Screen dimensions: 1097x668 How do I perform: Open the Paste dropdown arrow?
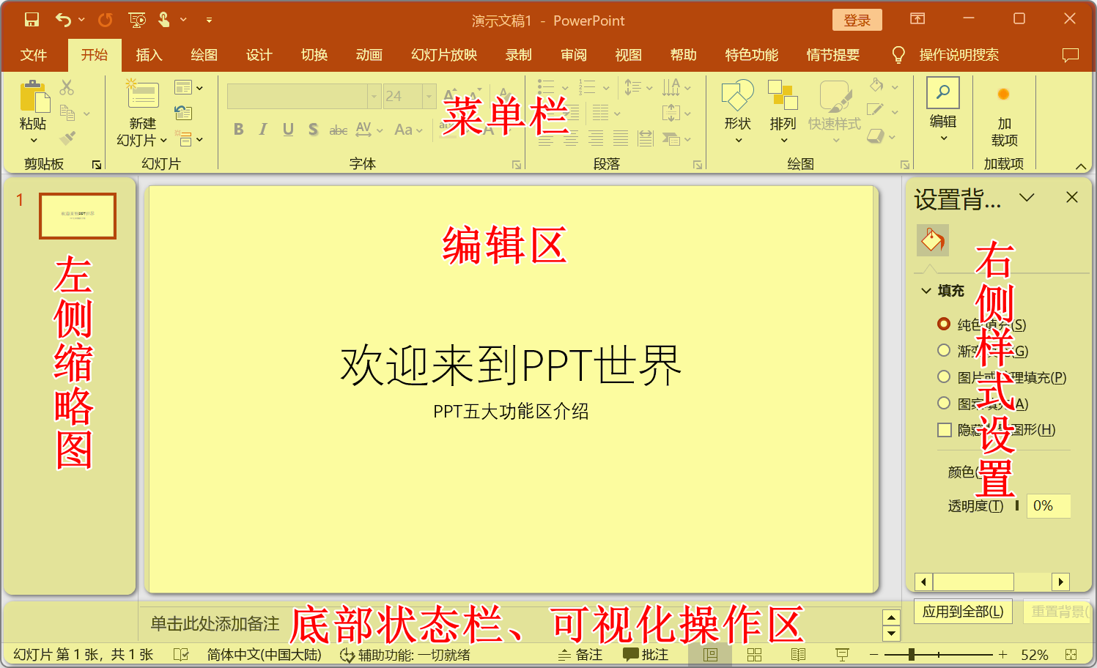click(34, 141)
